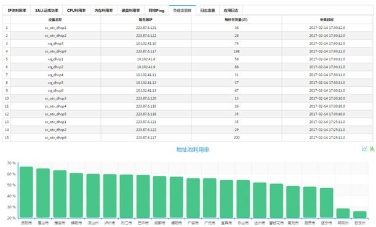376x227 pixels.
Task: Click device name sc_otv_dhcp4
Action: coord(55,106)
